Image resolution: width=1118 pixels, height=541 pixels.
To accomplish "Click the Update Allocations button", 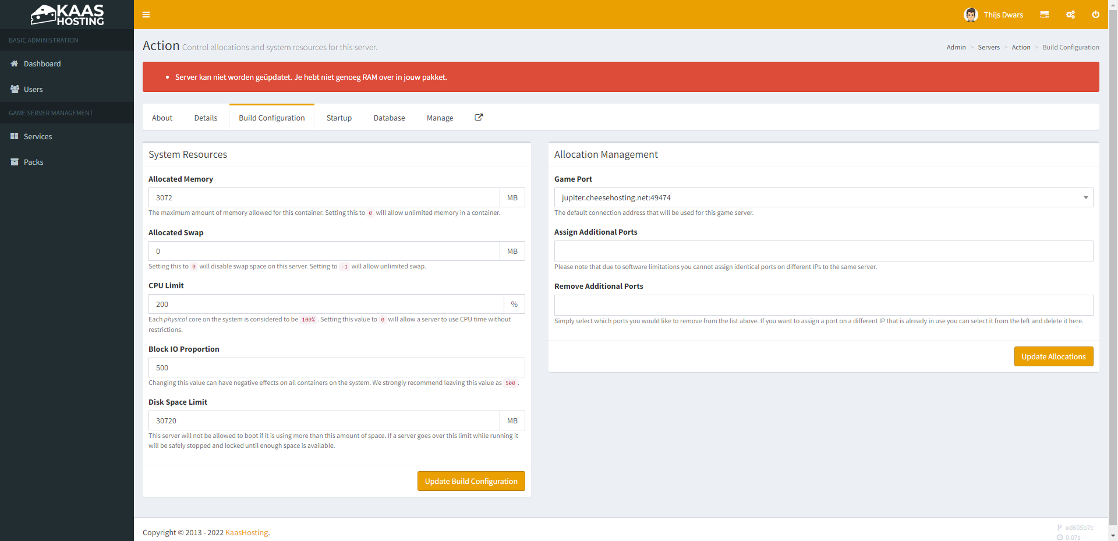I will click(1053, 356).
